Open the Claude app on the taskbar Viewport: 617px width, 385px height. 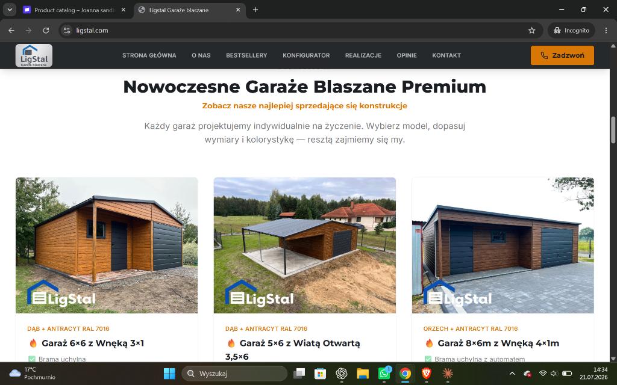(x=448, y=373)
